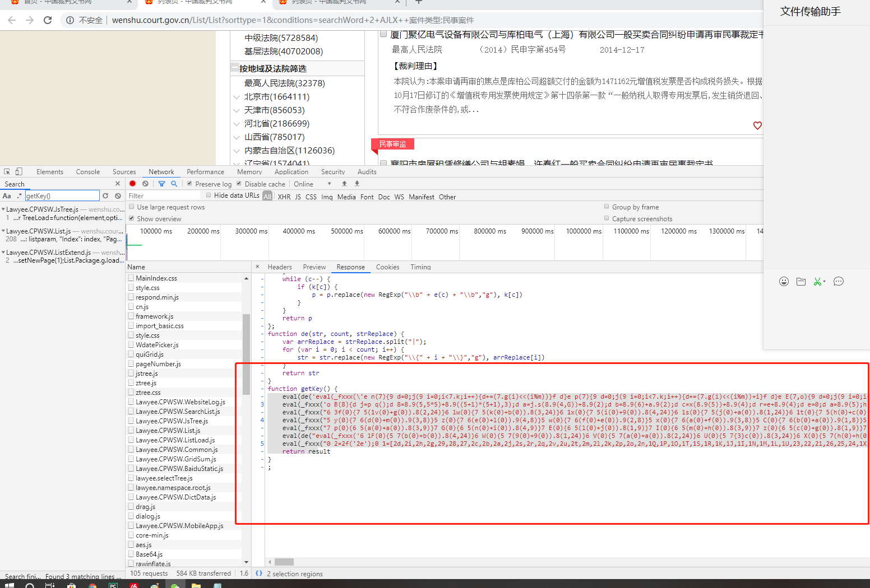The height and width of the screenshot is (588, 870).
Task: Click the Windows Start button
Action: point(9,585)
